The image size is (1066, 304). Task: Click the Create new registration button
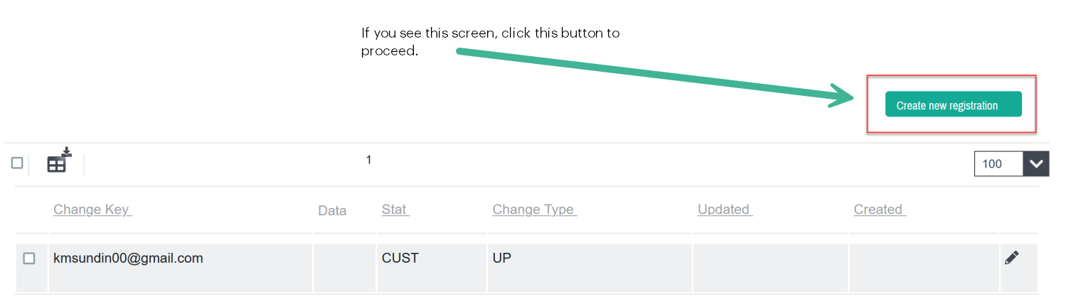pos(953,104)
